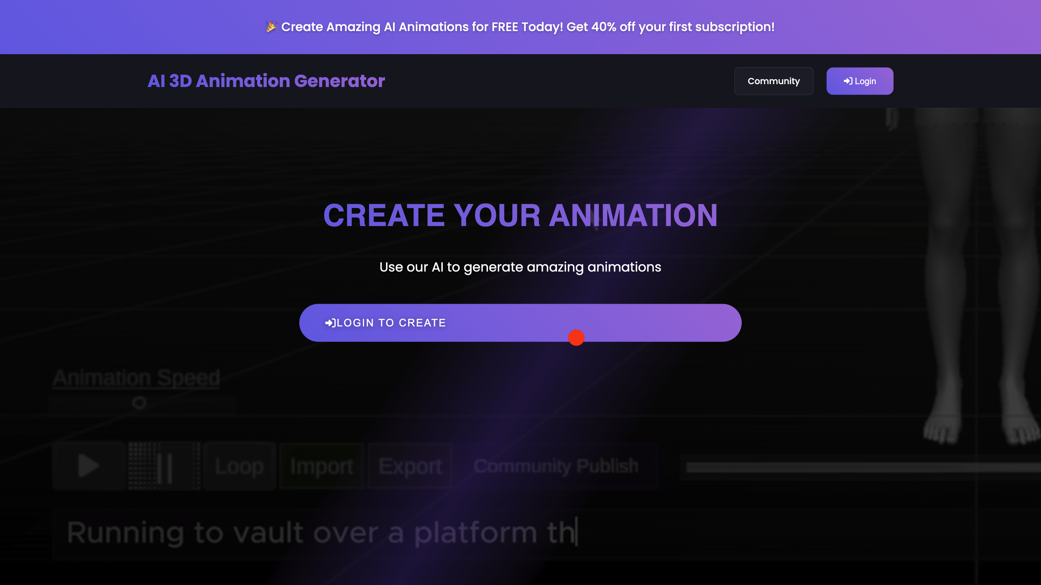Click the Export button
The height and width of the screenshot is (585, 1041).
(x=410, y=466)
